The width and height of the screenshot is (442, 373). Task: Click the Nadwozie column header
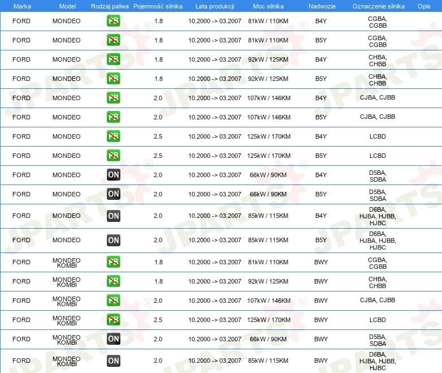322,6
